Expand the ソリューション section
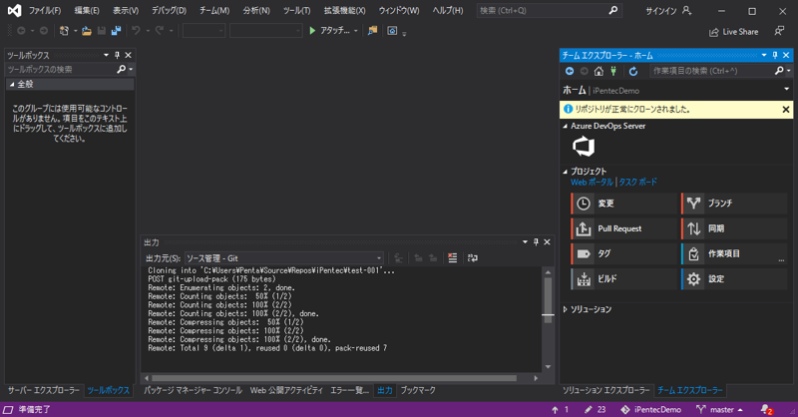798x417 pixels. 565,309
